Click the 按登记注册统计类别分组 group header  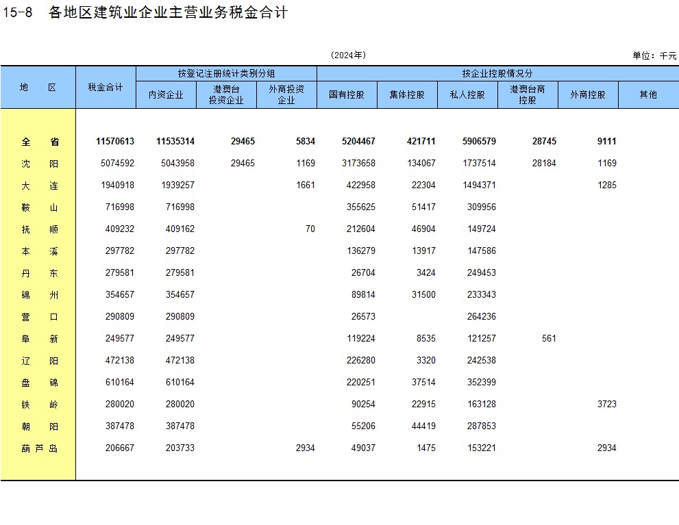pyautogui.click(x=226, y=73)
